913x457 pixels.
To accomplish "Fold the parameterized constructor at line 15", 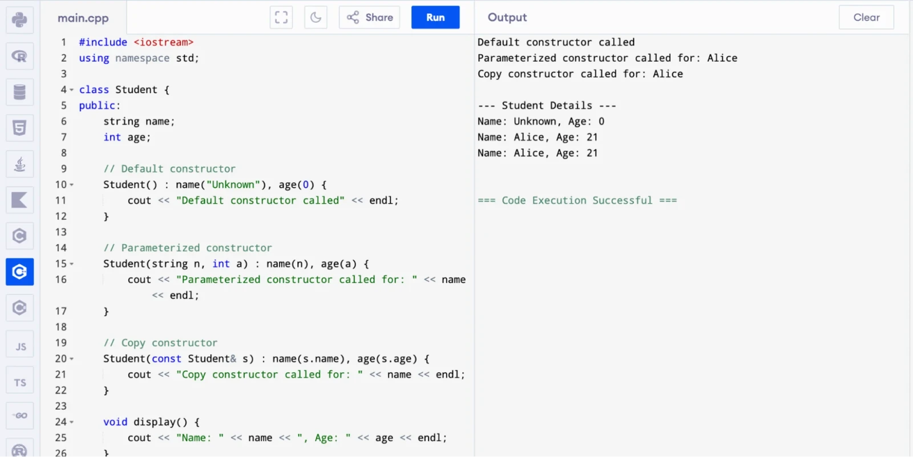I will click(x=71, y=264).
